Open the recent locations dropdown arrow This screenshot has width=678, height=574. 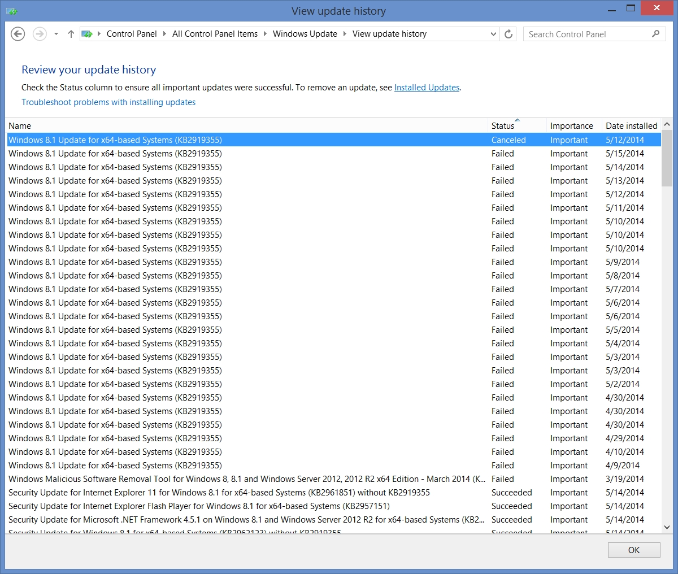[x=56, y=34]
